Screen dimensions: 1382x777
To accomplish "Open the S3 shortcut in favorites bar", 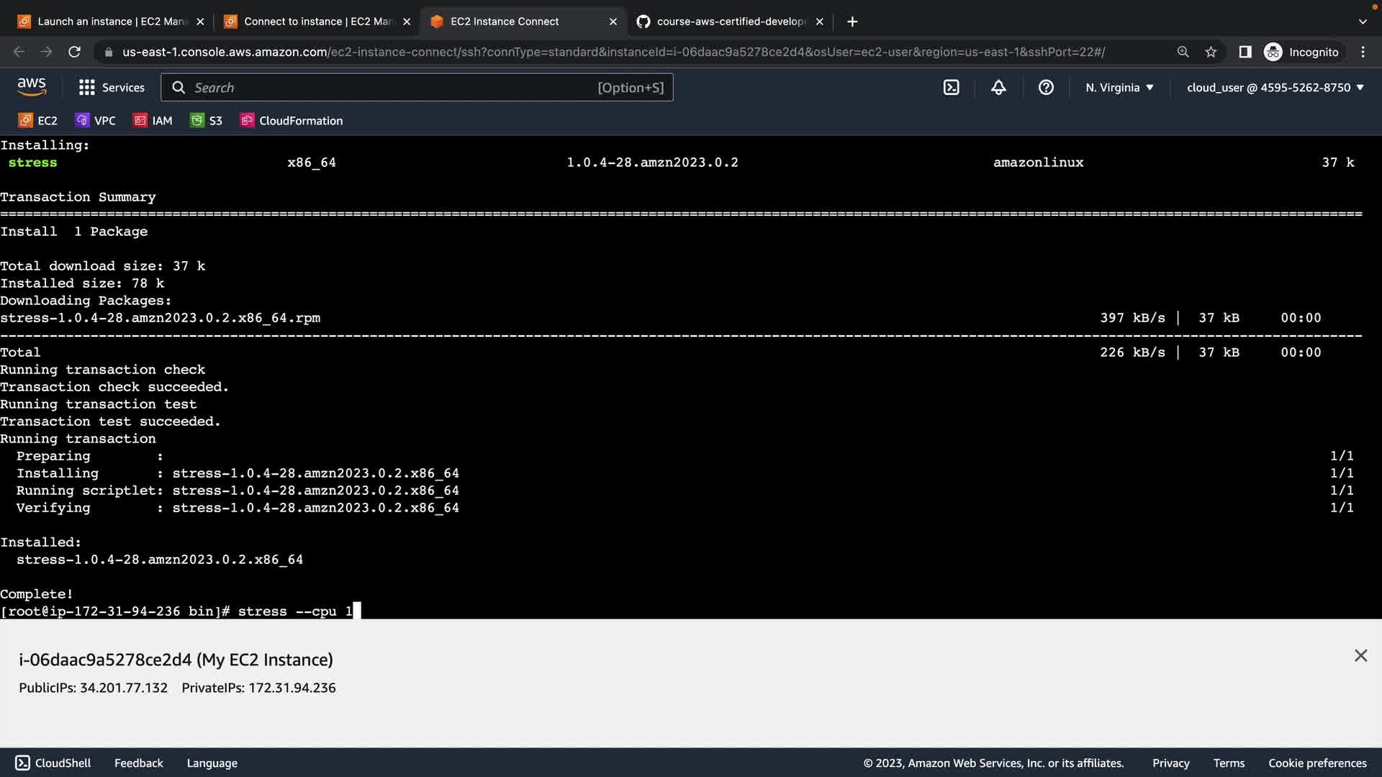I will click(x=206, y=120).
